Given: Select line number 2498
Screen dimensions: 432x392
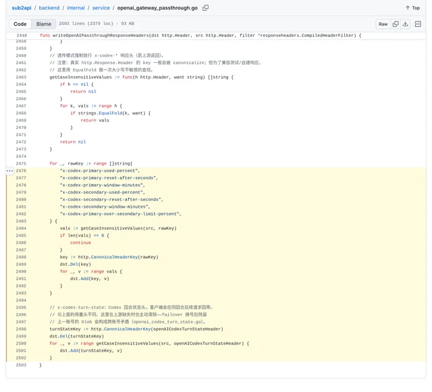Looking at the screenshot, I should (21, 329).
